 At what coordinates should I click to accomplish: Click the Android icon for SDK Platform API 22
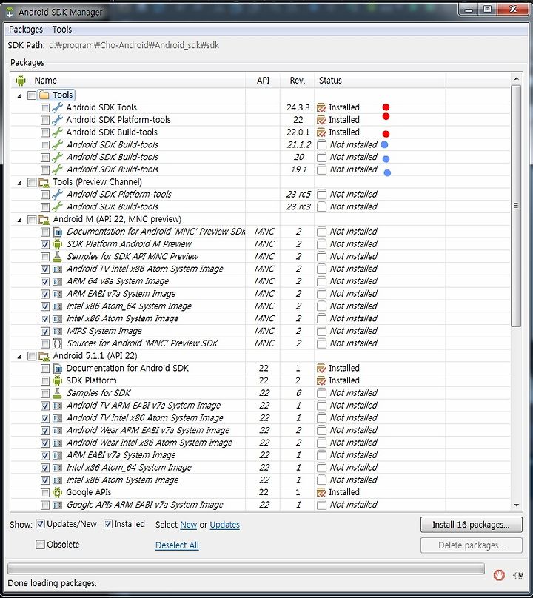coord(57,380)
